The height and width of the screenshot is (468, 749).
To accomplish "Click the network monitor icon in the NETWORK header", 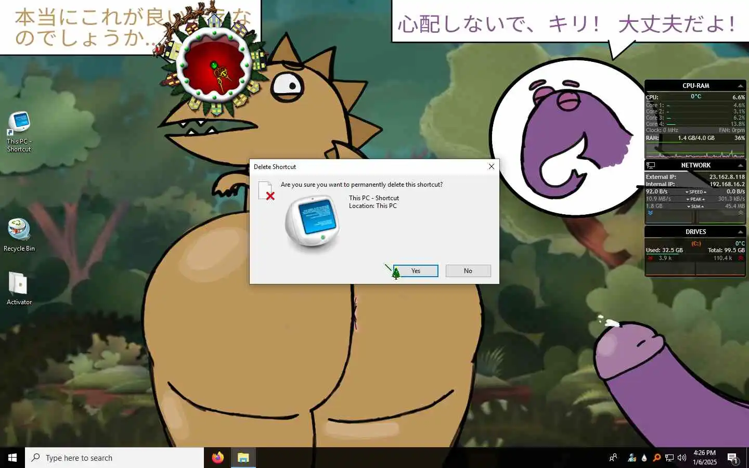I will tap(651, 165).
